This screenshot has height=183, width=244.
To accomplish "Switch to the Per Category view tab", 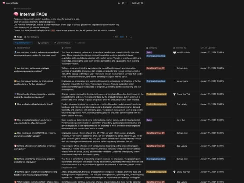I will [x=32, y=37].
